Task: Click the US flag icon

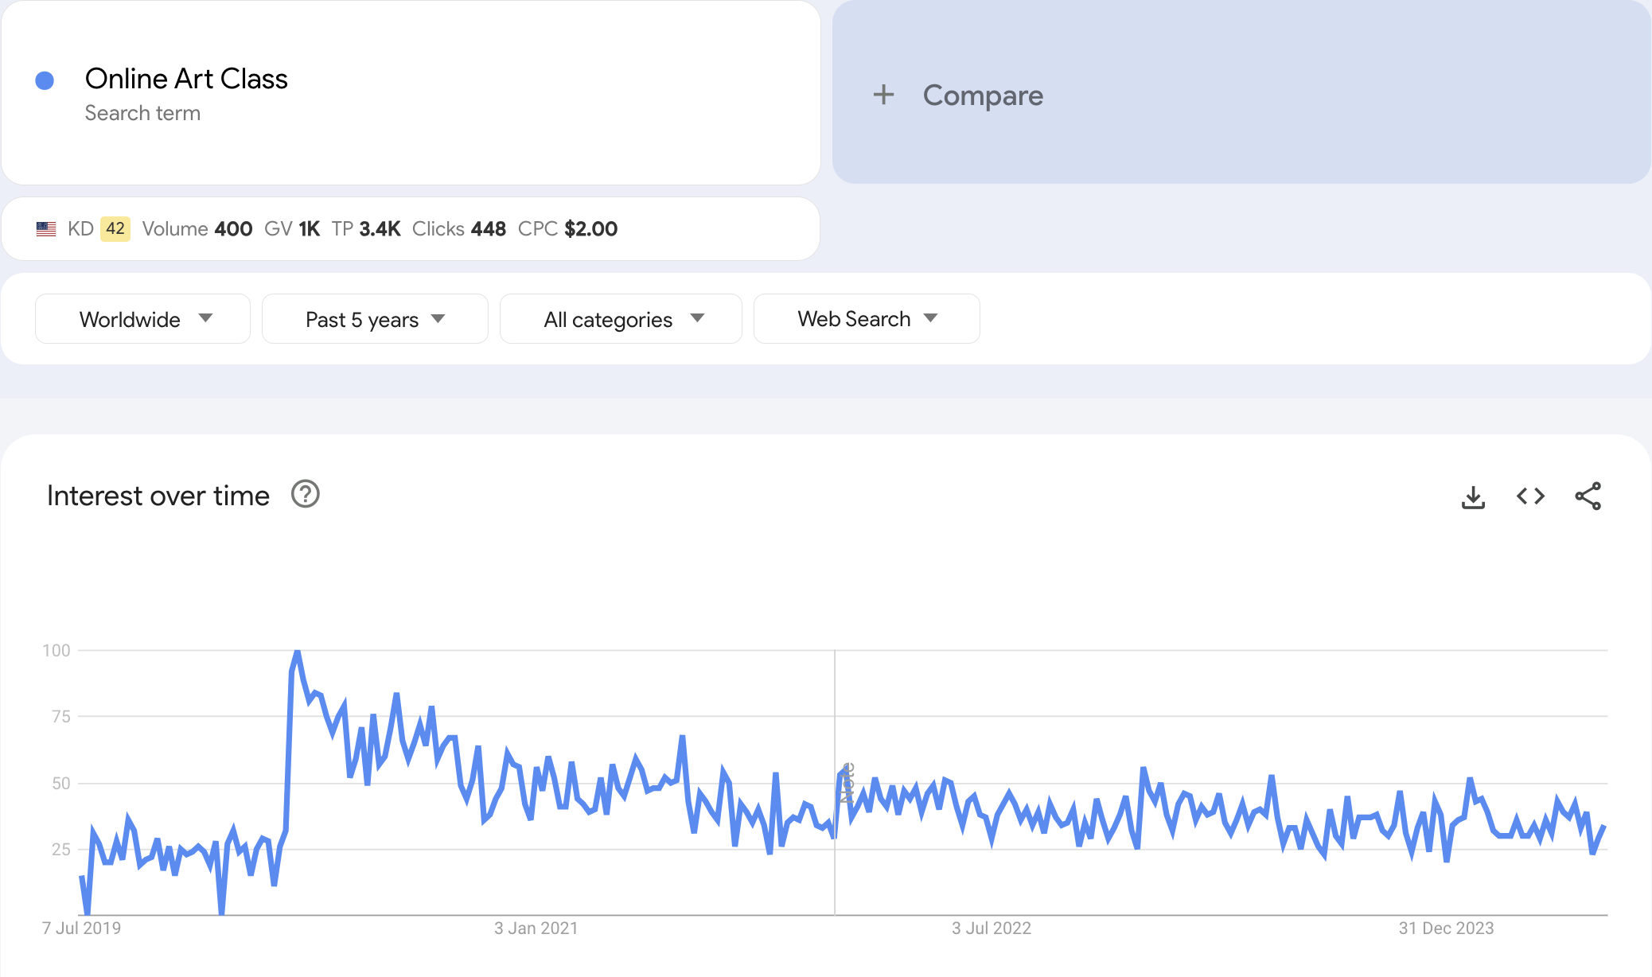Action: click(x=46, y=229)
